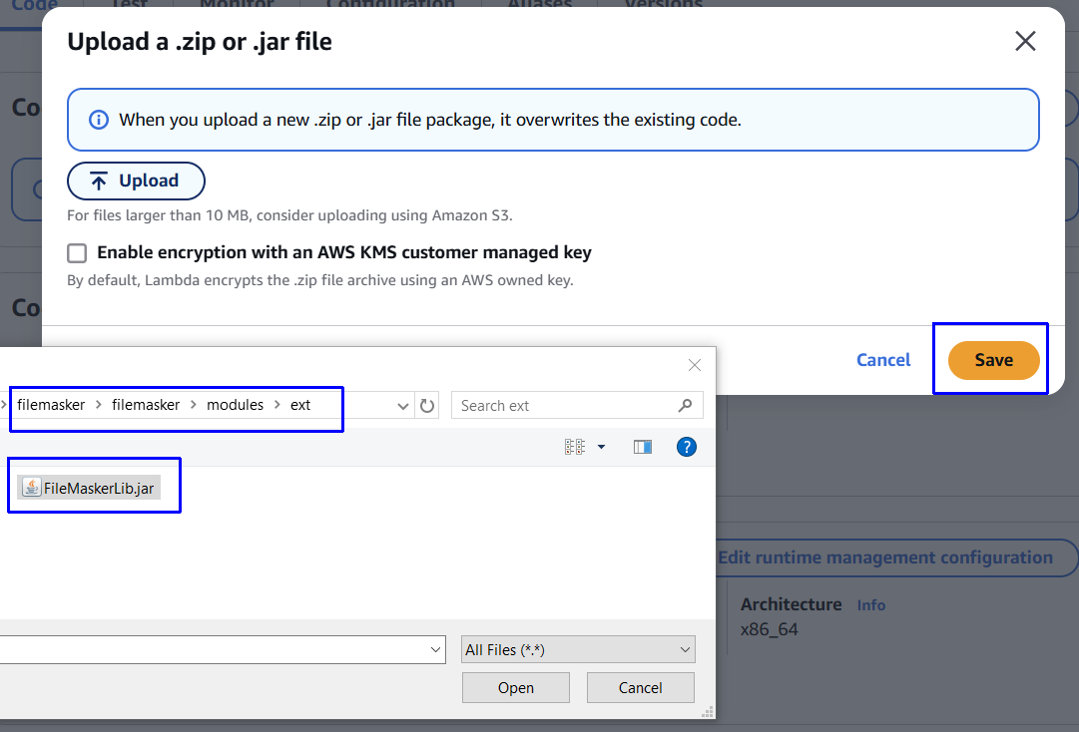The height and width of the screenshot is (732, 1079).
Task: Open the All Files type filter dropdown
Action: [x=578, y=649]
